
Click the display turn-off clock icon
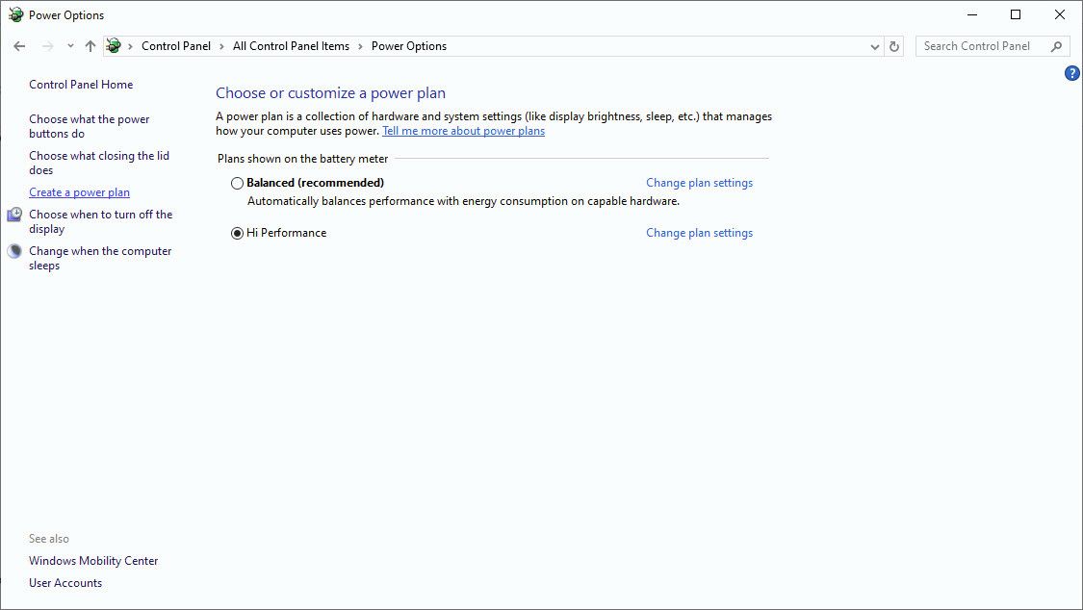click(14, 215)
